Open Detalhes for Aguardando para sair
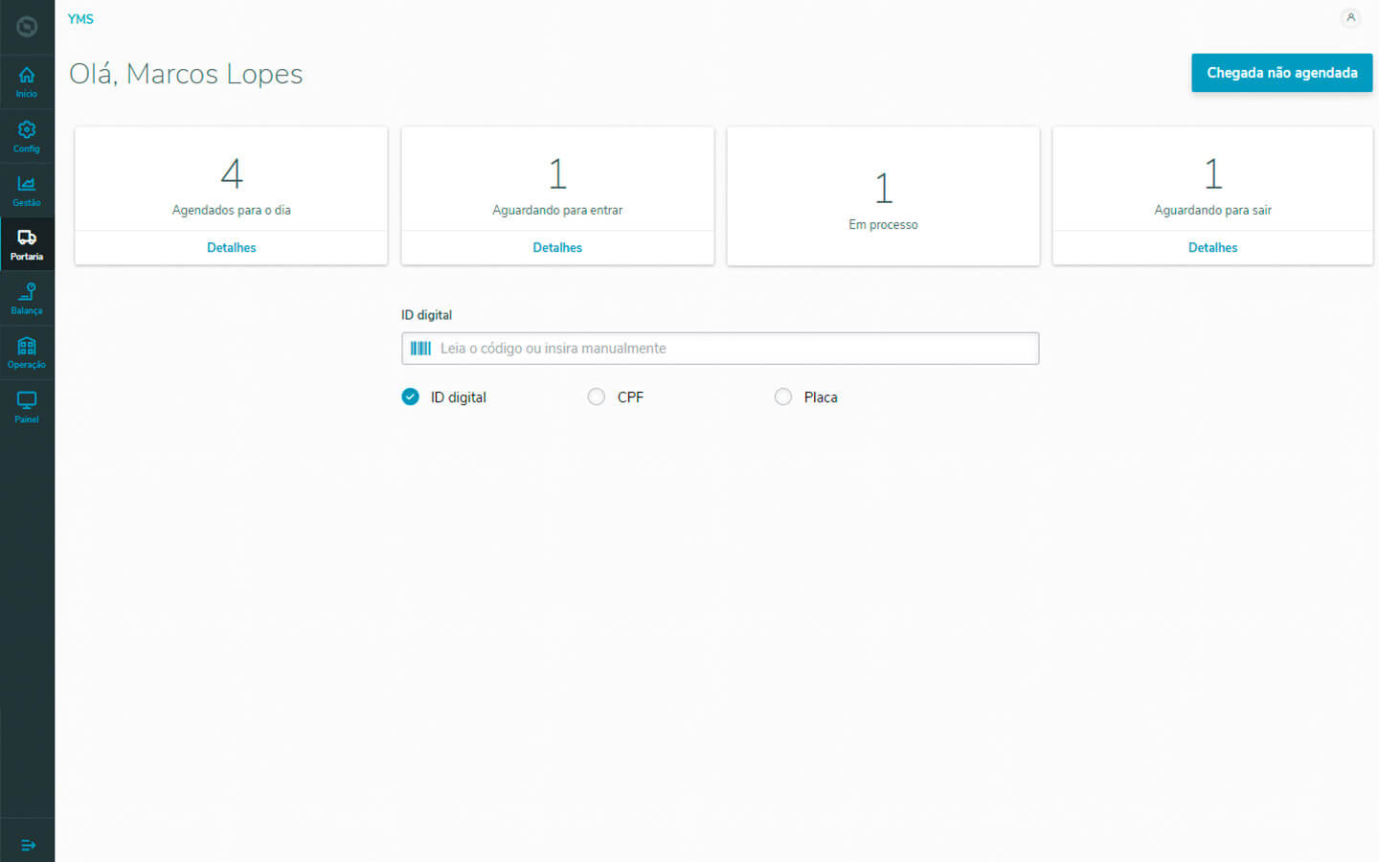 1212,247
